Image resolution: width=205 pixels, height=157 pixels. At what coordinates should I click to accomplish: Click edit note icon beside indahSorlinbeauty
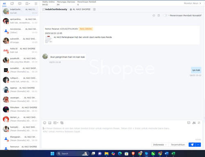click(x=43, y=9)
